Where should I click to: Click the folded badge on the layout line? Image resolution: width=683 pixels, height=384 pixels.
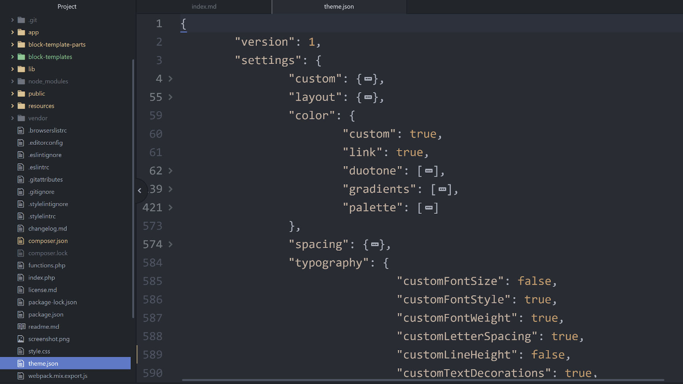[x=368, y=97]
